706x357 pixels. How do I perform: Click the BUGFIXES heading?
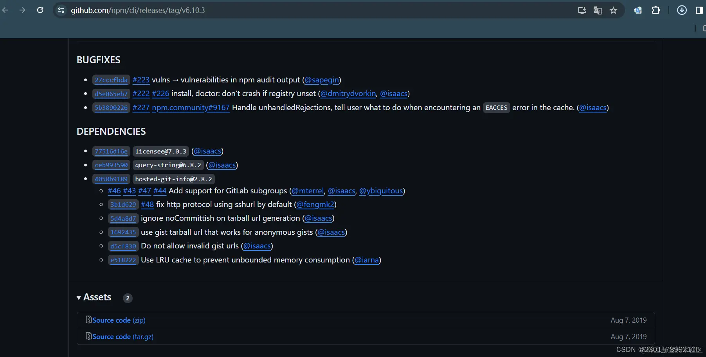click(x=99, y=60)
